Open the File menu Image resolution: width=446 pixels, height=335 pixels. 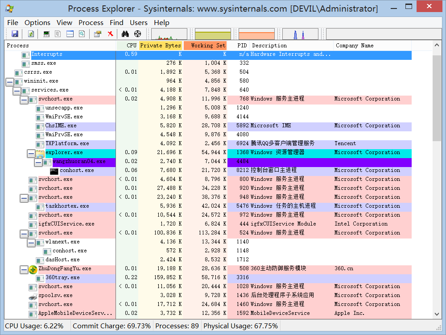pyautogui.click(x=13, y=22)
